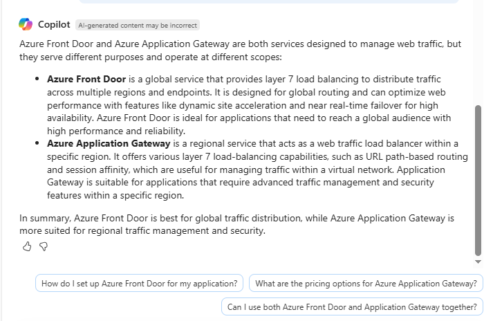Click the 'AI-generated content may be incorrect' badge
The height and width of the screenshot is (321, 493).
click(138, 25)
